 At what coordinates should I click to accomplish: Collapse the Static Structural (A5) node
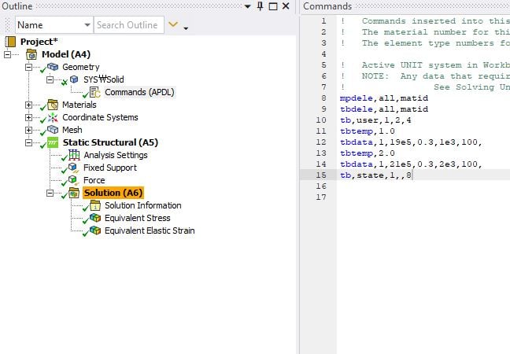click(28, 142)
